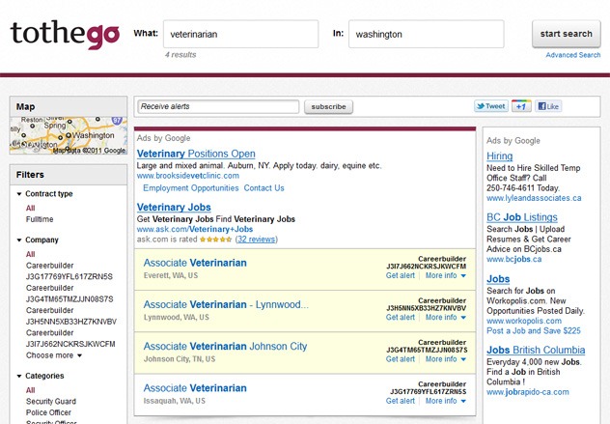Filter by Security Guard category
The height and width of the screenshot is (424, 610).
pyautogui.click(x=51, y=401)
